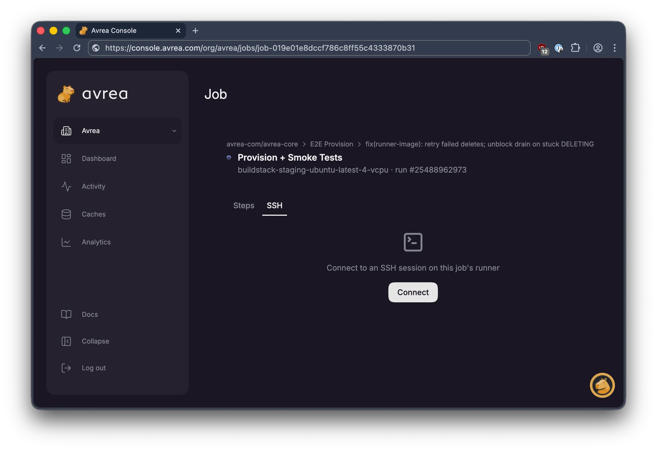Viewport: 657px width, 451px height.
Task: Open E2E Provision breadcrumb
Action: (332, 144)
